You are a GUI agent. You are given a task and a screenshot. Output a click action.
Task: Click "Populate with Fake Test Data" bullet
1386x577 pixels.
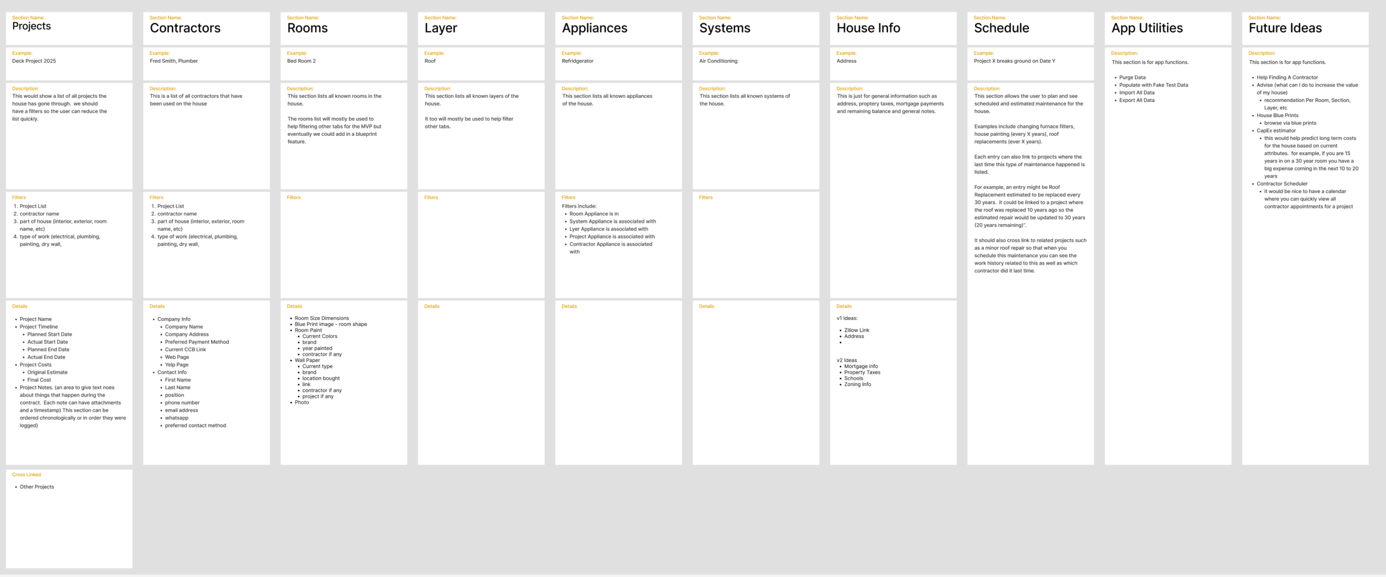coord(1153,85)
